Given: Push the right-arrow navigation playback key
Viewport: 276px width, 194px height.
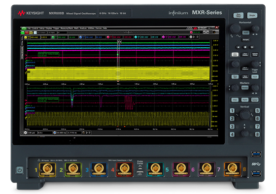Looking at the screenshot, I should [252, 47].
